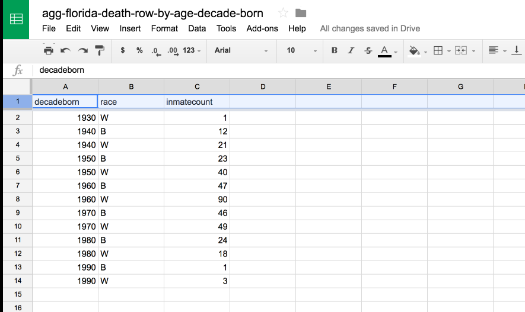The height and width of the screenshot is (312, 525).
Task: Open the Data menu
Action: 197,29
